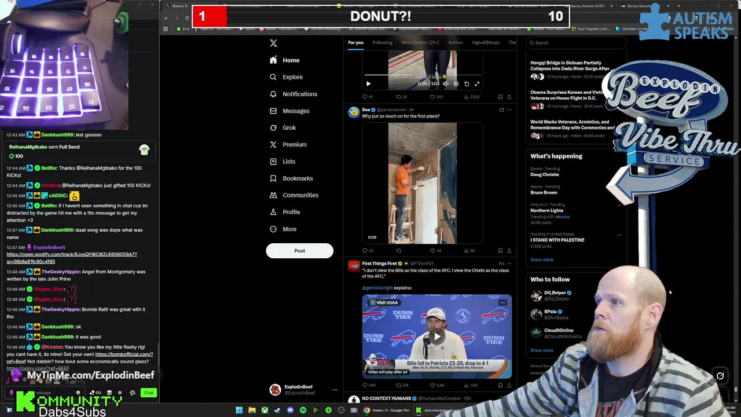The height and width of the screenshot is (417, 741).
Task: Repost Sea's post
Action: tap(398, 251)
